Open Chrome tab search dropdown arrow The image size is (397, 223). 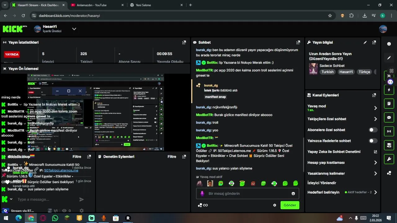[5, 5]
